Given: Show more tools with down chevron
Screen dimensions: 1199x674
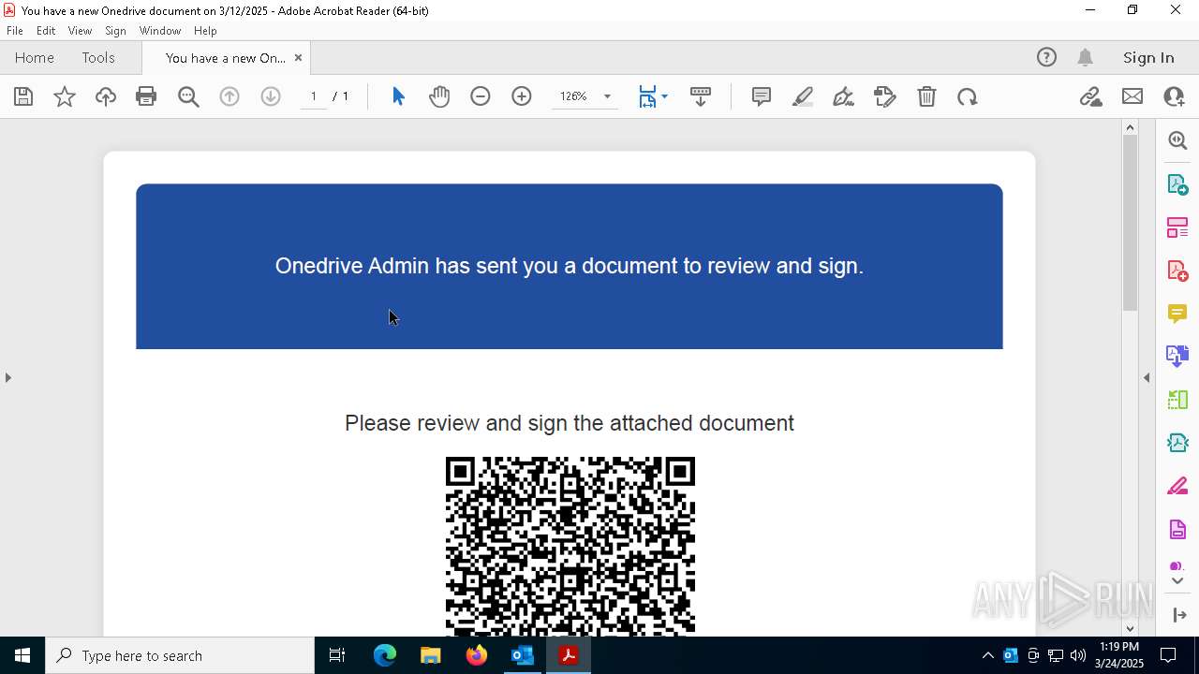Looking at the screenshot, I should (1177, 581).
